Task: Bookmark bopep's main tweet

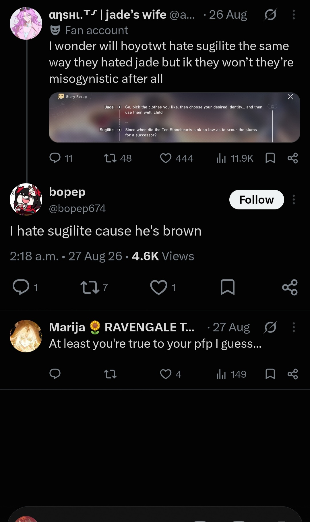Action: [x=228, y=287]
